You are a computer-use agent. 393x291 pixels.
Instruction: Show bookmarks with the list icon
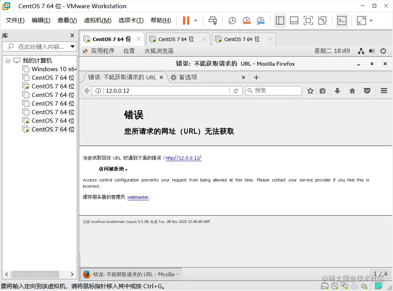click(323, 91)
